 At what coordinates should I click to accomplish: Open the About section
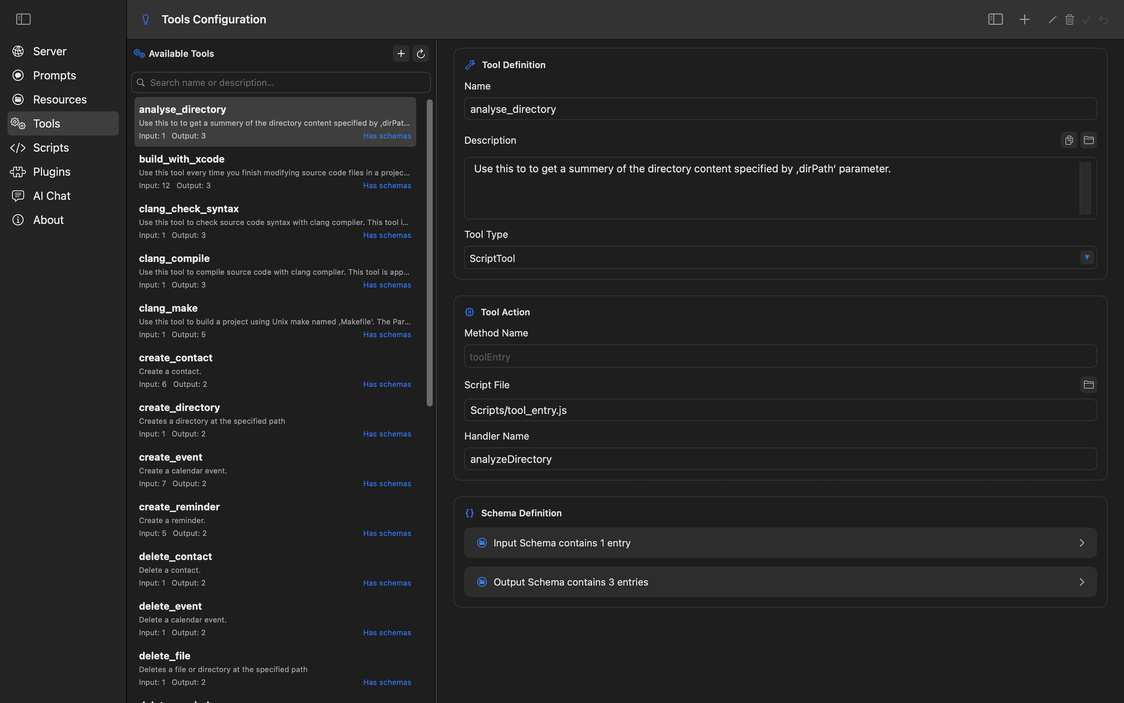[63, 220]
